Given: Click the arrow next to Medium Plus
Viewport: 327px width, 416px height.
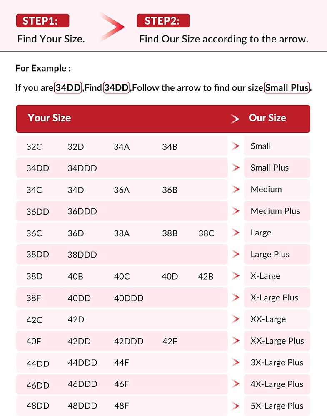Looking at the screenshot, I should coord(236,211).
